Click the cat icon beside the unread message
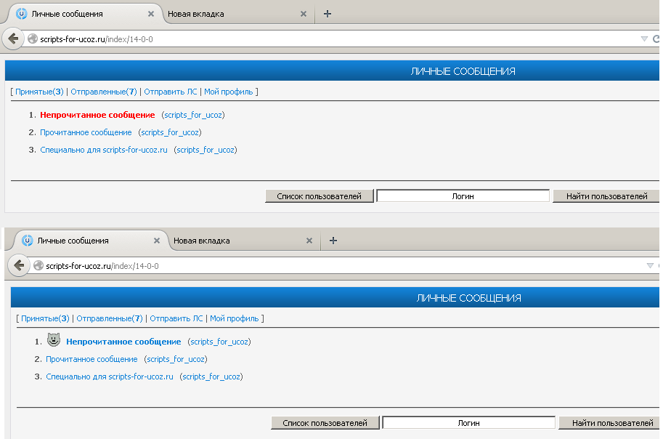 [53, 340]
